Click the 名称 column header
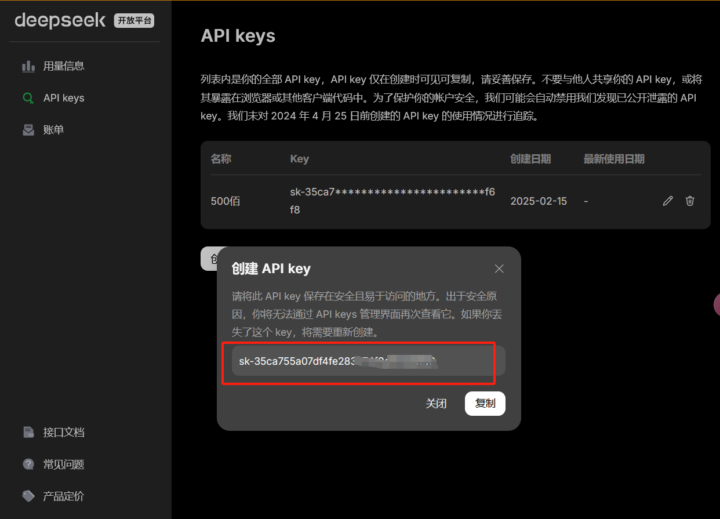 tap(221, 159)
